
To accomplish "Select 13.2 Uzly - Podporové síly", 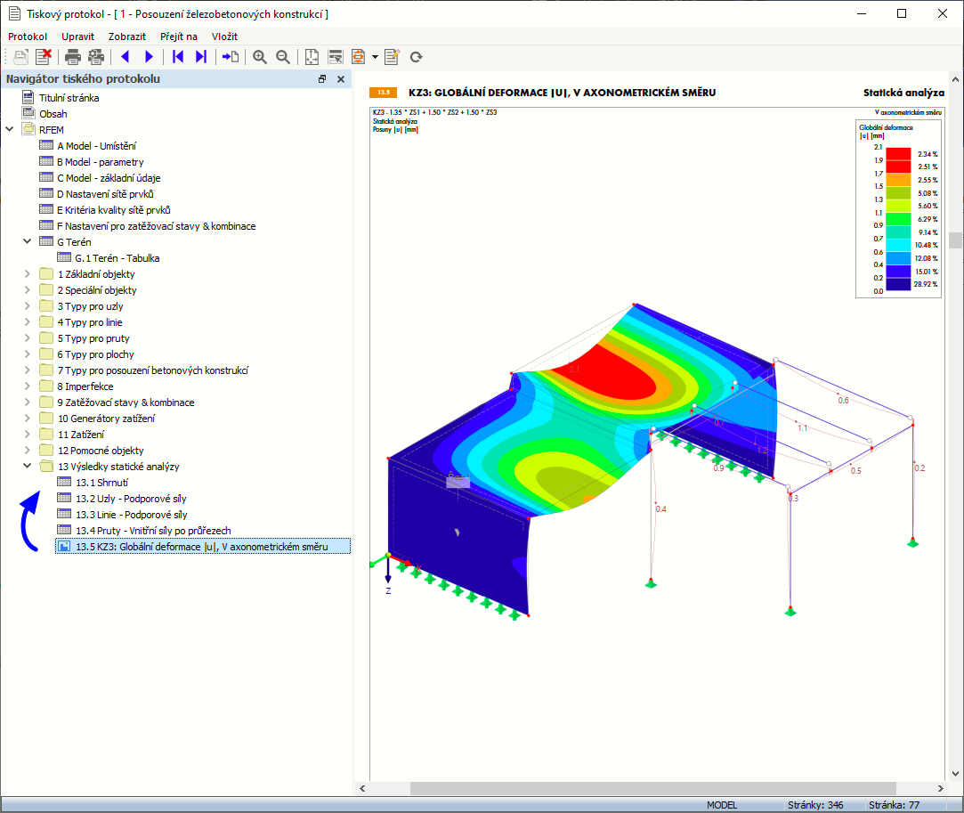I will point(131,499).
